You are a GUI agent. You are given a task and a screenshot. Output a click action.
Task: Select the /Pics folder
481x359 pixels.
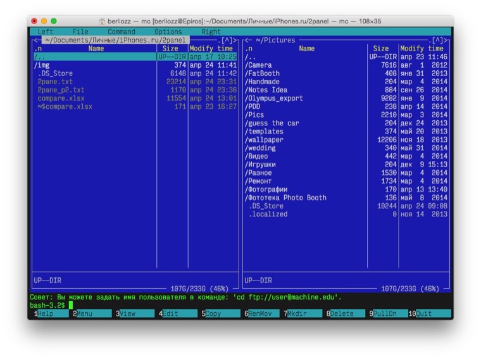tap(346, 115)
